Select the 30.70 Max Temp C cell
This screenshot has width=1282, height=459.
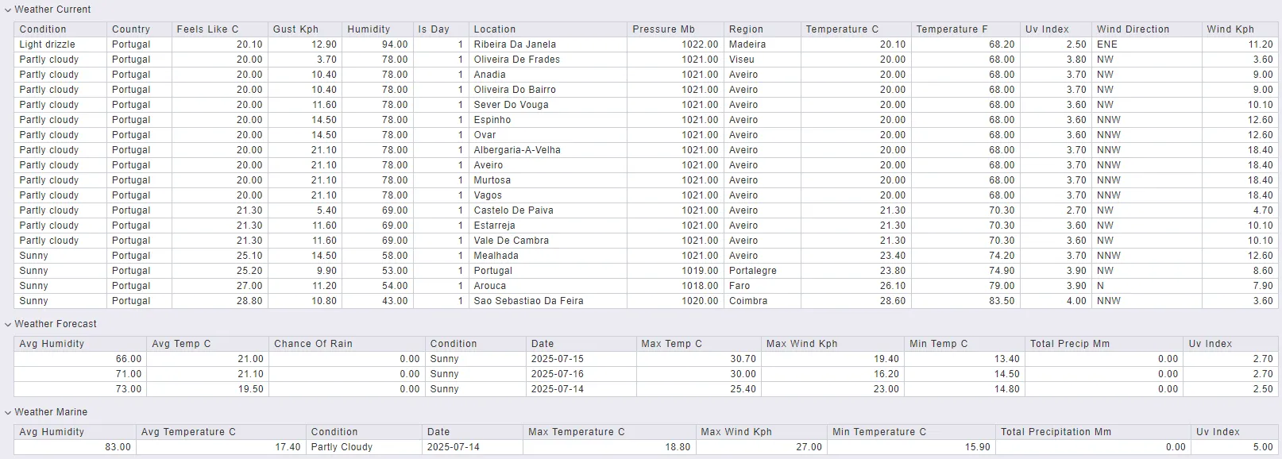coord(699,359)
